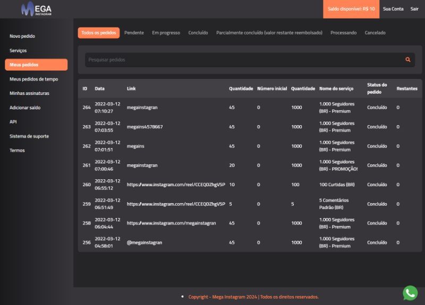Click the Link column header
The height and width of the screenshot is (305, 425).
point(131,89)
